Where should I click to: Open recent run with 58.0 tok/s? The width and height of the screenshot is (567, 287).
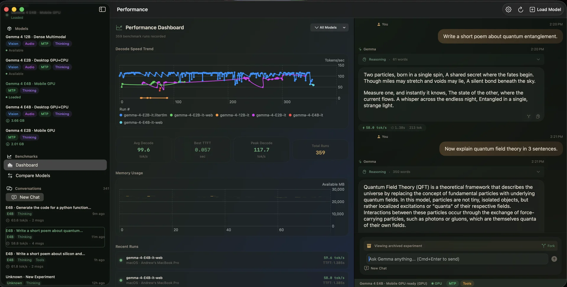point(232,280)
